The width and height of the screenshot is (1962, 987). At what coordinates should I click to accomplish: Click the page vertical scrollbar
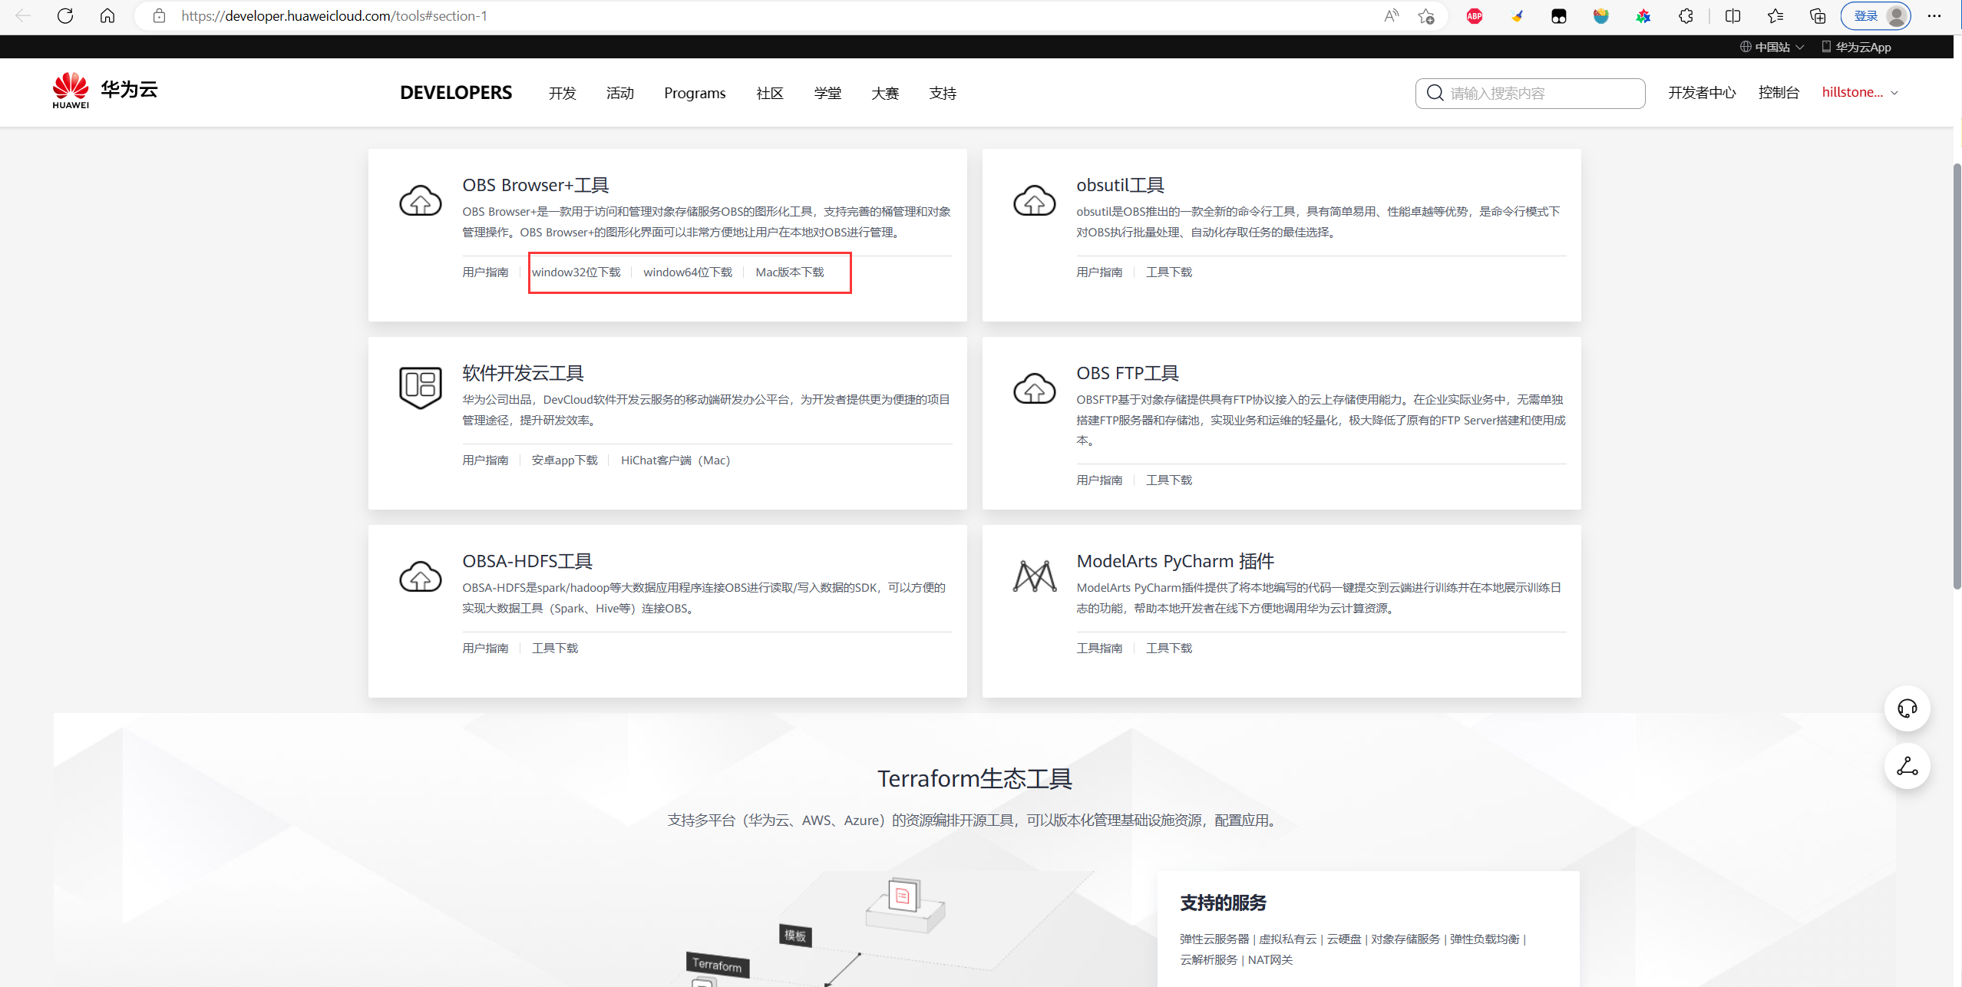tap(1957, 376)
